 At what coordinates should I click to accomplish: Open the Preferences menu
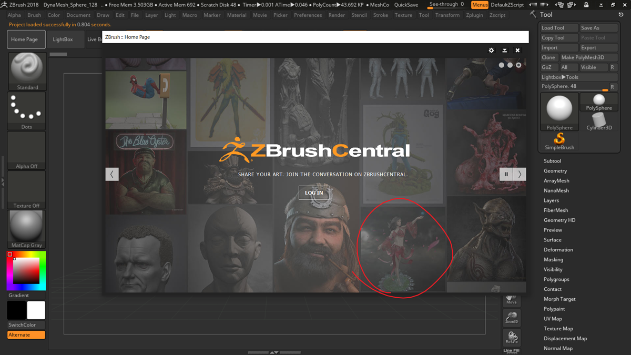(308, 15)
